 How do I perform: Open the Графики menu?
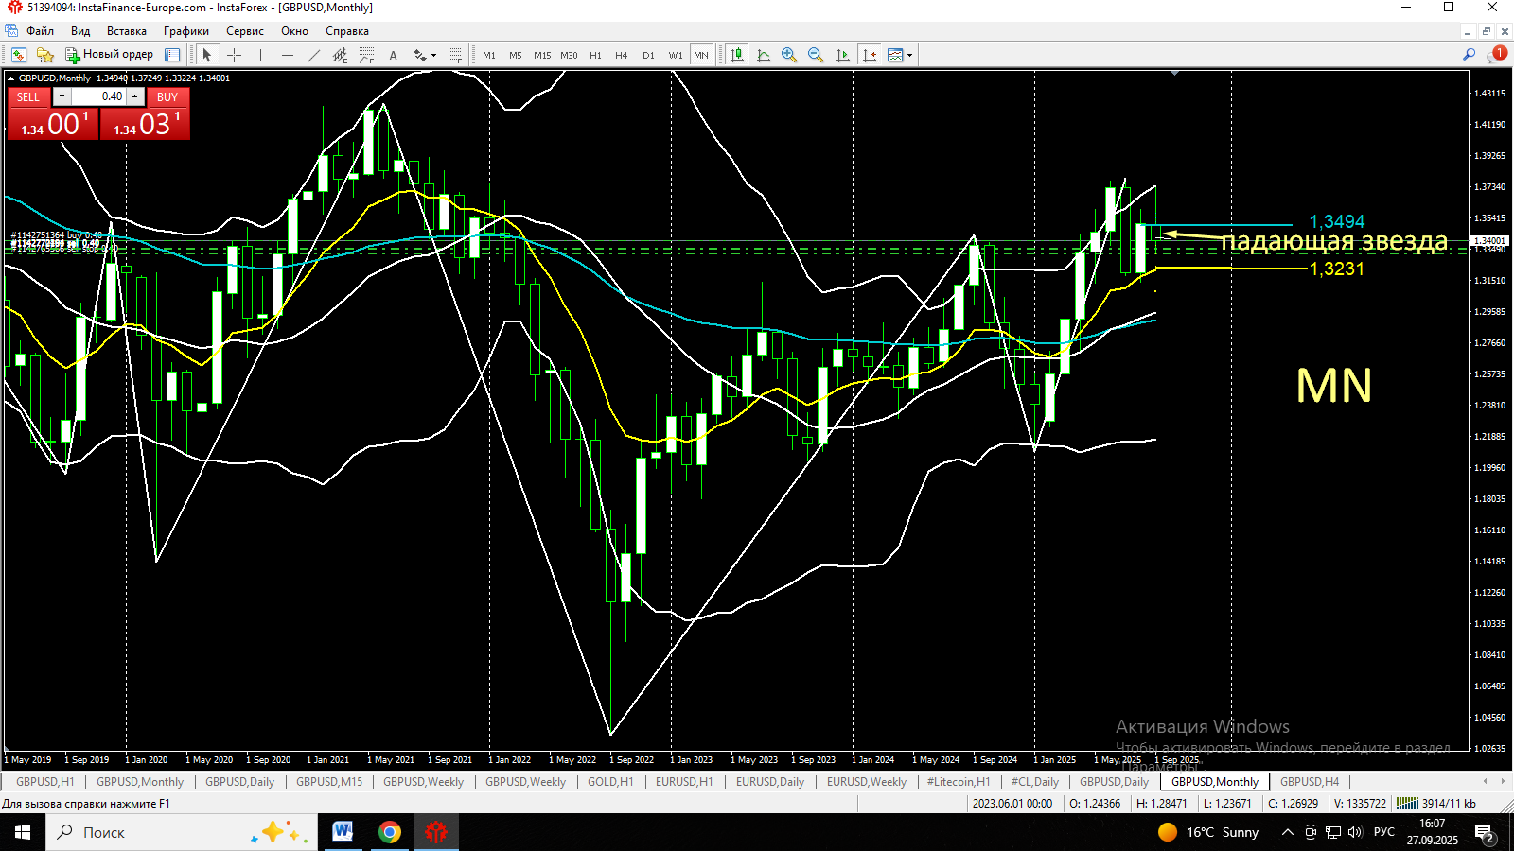185,31
